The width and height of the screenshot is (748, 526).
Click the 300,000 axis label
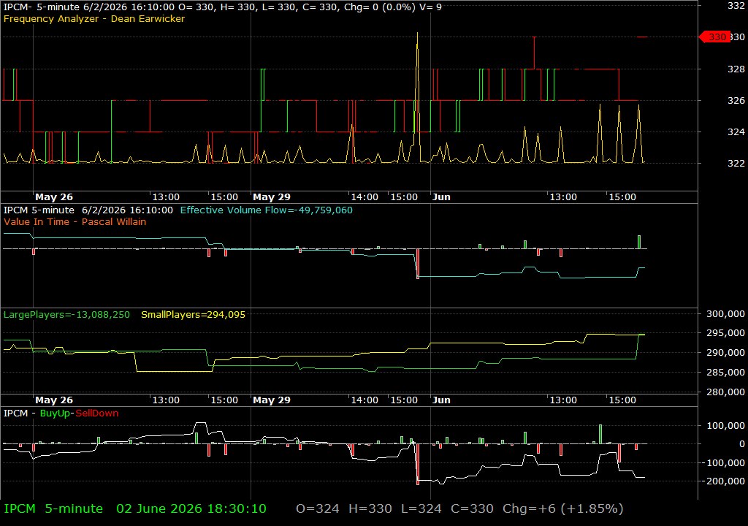(x=725, y=313)
